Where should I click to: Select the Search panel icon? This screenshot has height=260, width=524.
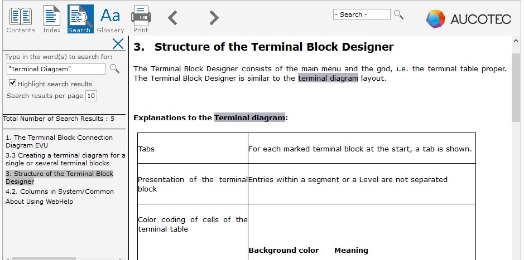click(x=80, y=19)
